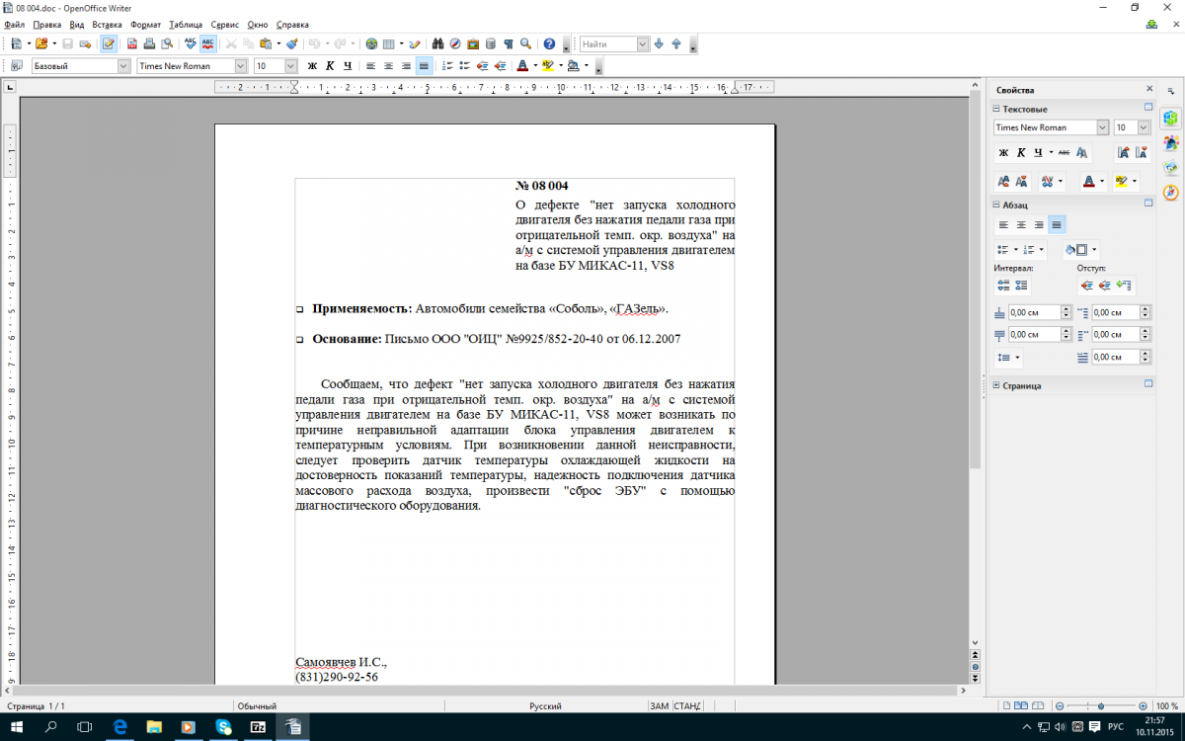The height and width of the screenshot is (741, 1185).
Task: Click the Clone Formatting paintbrush icon
Action: coord(292,43)
